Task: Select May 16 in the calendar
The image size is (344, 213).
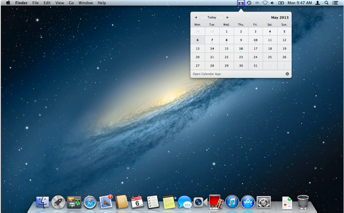Action: pos(241,49)
